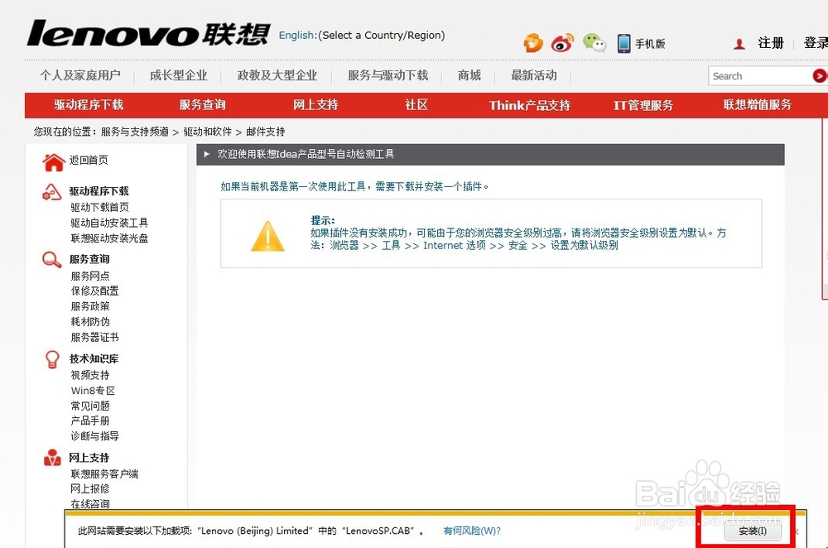Viewport: 828px width, 548px height.
Task: Click the 驱动程序下载 sidebar section icon
Action: point(51,192)
